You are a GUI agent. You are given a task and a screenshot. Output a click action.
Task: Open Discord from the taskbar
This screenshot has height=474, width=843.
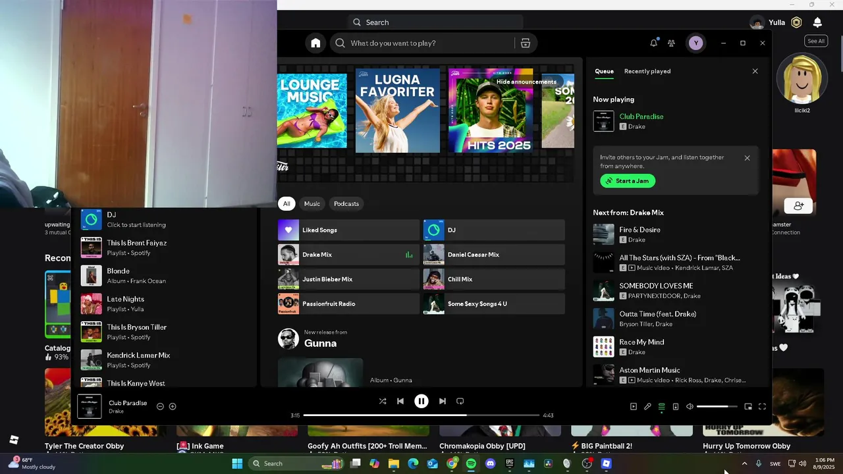(x=490, y=463)
